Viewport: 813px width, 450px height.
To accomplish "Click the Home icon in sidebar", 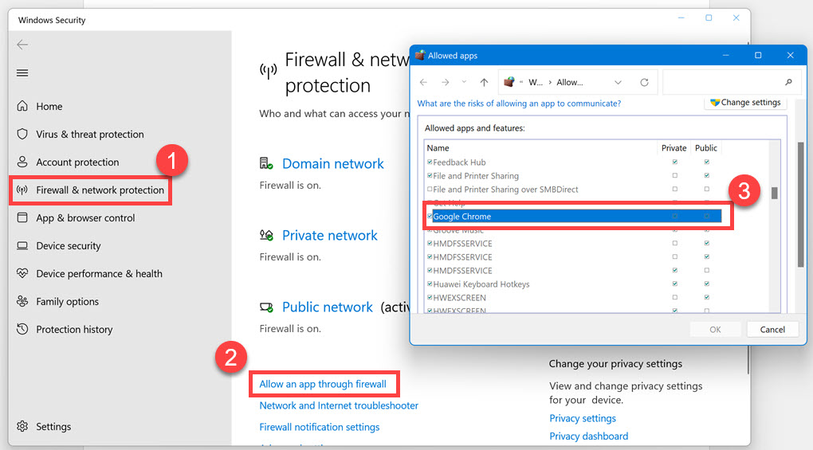I will coord(22,107).
